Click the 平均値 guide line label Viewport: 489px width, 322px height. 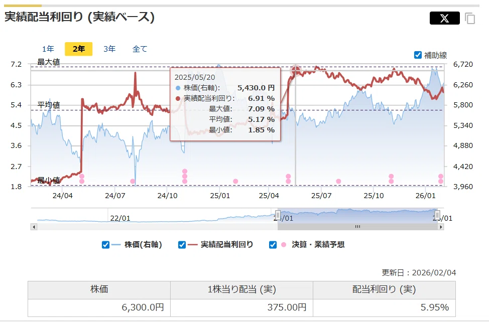pos(49,105)
